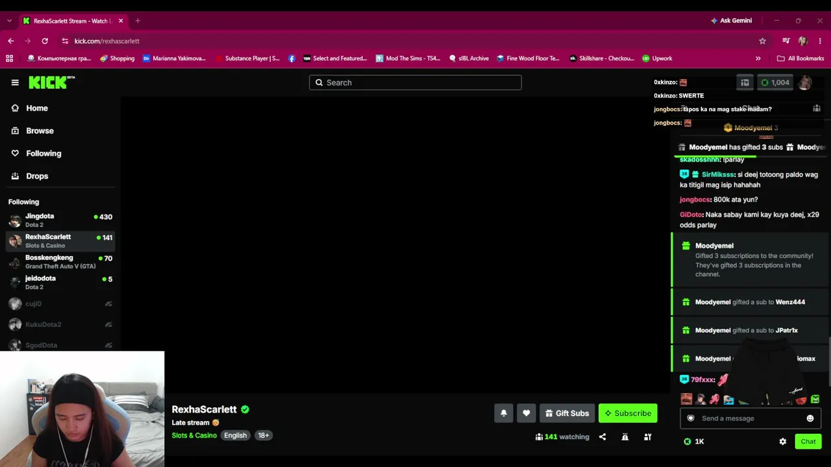This screenshot has width=831, height=467.
Task: Click the green angry-face emote shortcut
Action: coord(815,400)
